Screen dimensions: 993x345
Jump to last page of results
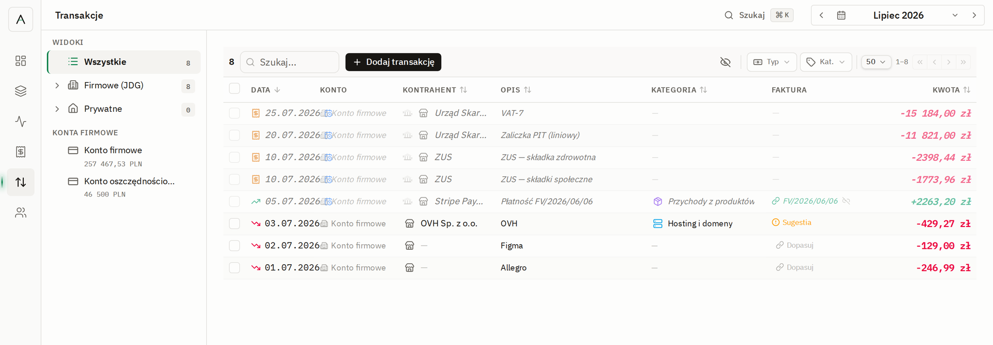point(964,62)
